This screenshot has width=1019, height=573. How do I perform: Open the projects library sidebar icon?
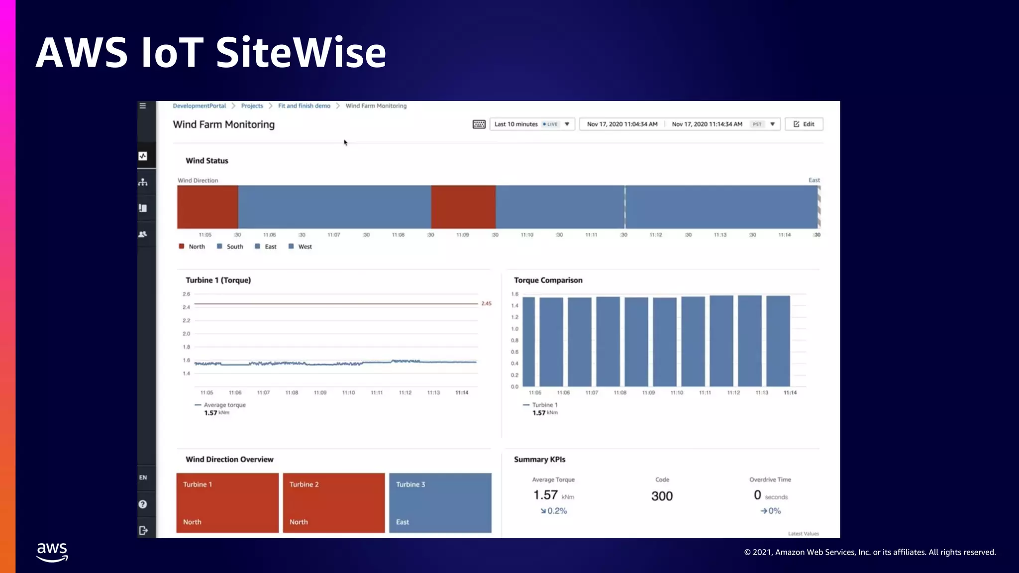pyautogui.click(x=143, y=208)
